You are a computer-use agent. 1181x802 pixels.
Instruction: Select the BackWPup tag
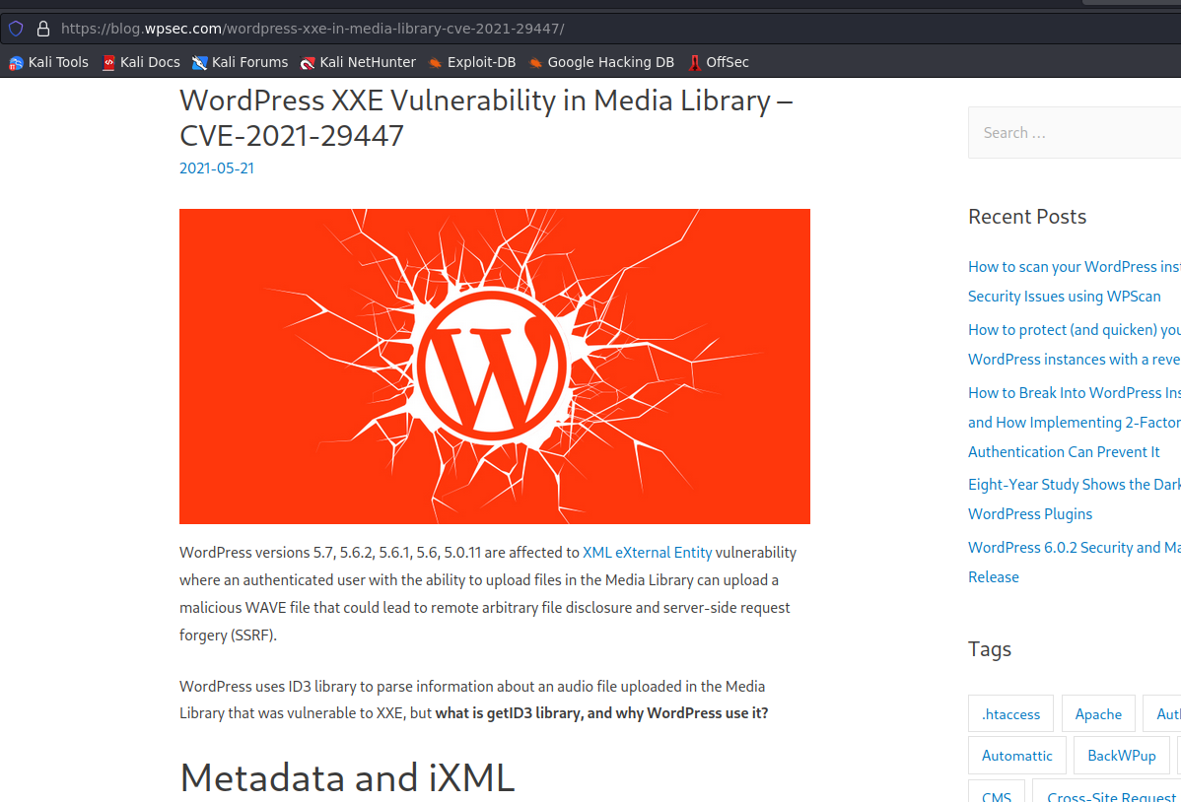pos(1122,756)
